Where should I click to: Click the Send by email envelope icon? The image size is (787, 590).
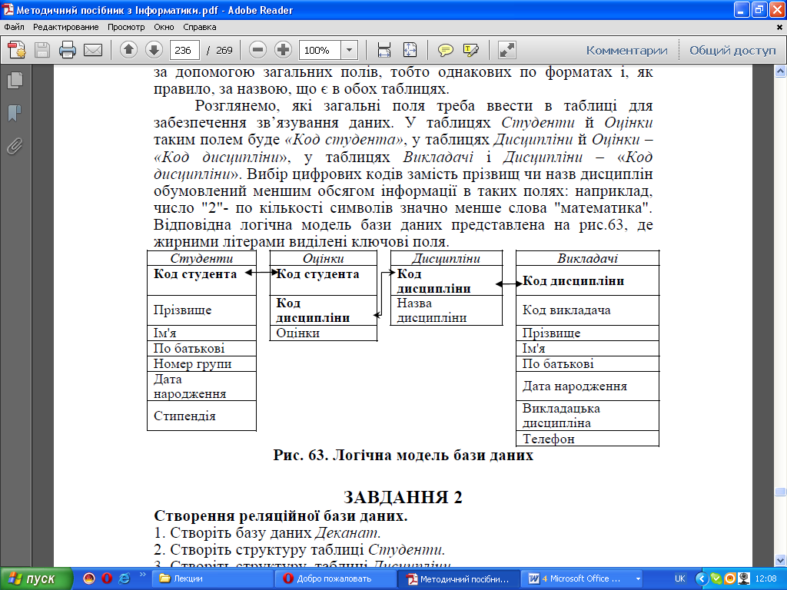[93, 50]
